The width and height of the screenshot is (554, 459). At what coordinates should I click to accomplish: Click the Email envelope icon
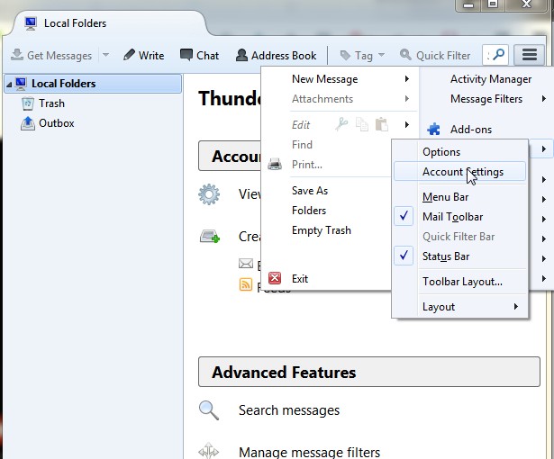coord(246,264)
